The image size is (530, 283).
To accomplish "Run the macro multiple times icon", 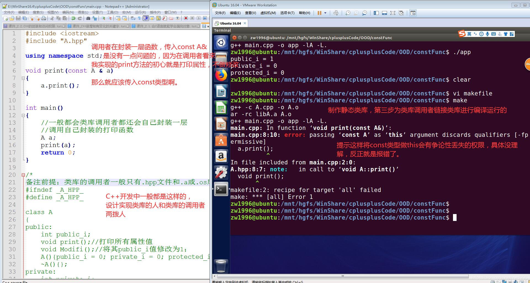I will tap(205, 18).
